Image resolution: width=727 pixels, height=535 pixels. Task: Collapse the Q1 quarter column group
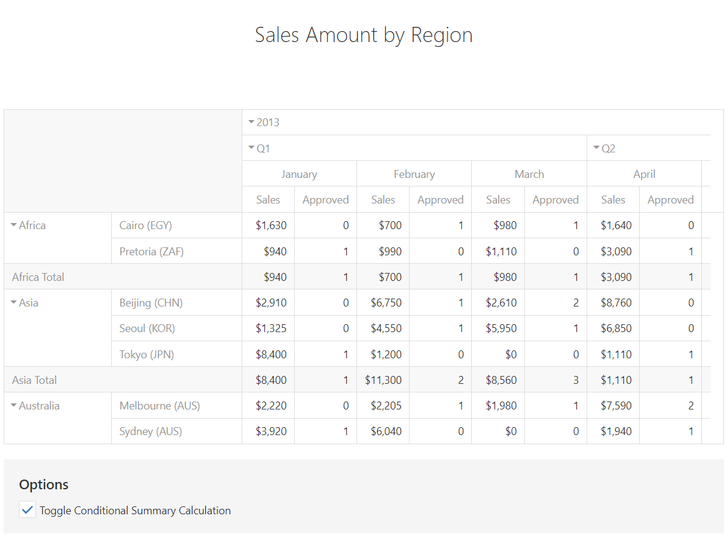251,148
